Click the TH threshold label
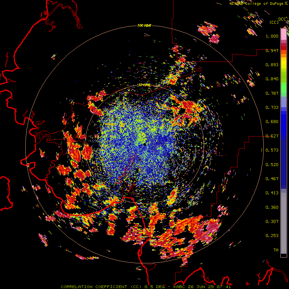Image resolution: width=289 pixels, height=289 pixels. (276, 250)
